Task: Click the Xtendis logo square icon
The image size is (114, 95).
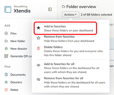Action: pyautogui.click(x=8, y=9)
